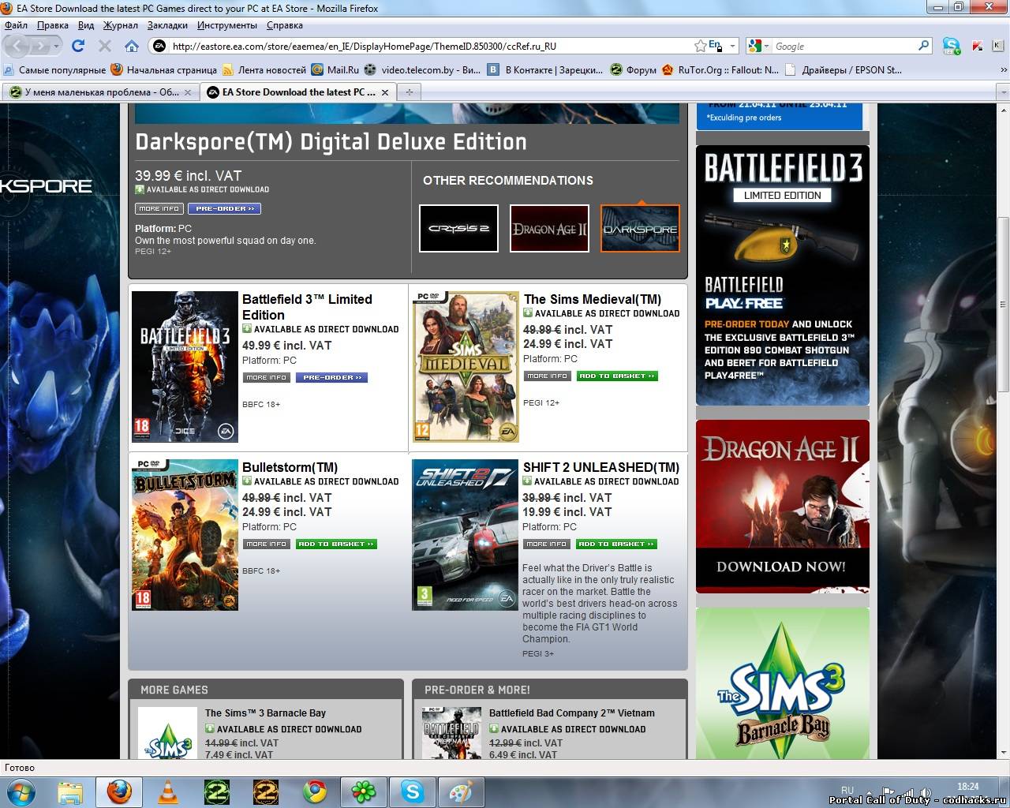Open Windows Explorer from taskbar
Screen dimensions: 1010x808
(x=69, y=791)
